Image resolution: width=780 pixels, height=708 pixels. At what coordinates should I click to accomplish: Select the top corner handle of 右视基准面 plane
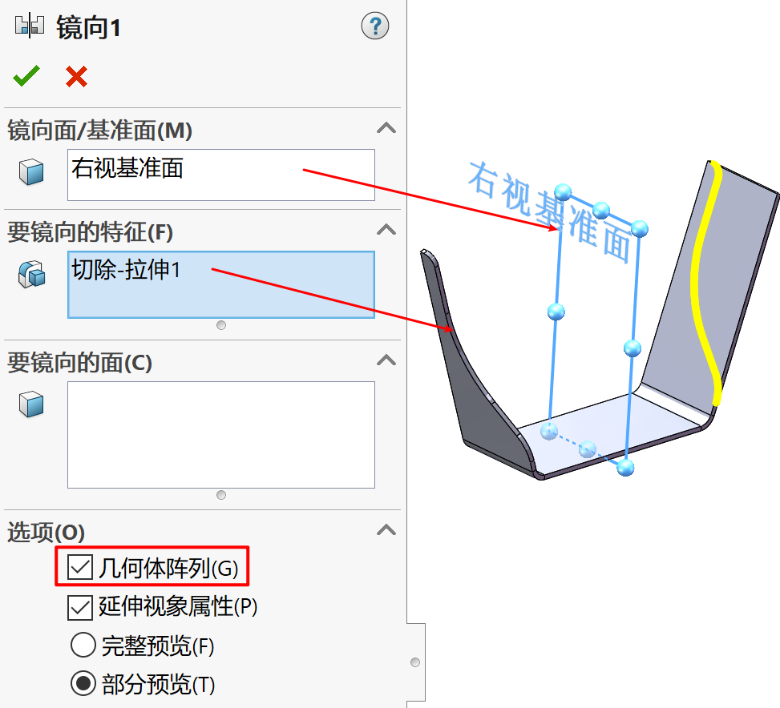563,191
